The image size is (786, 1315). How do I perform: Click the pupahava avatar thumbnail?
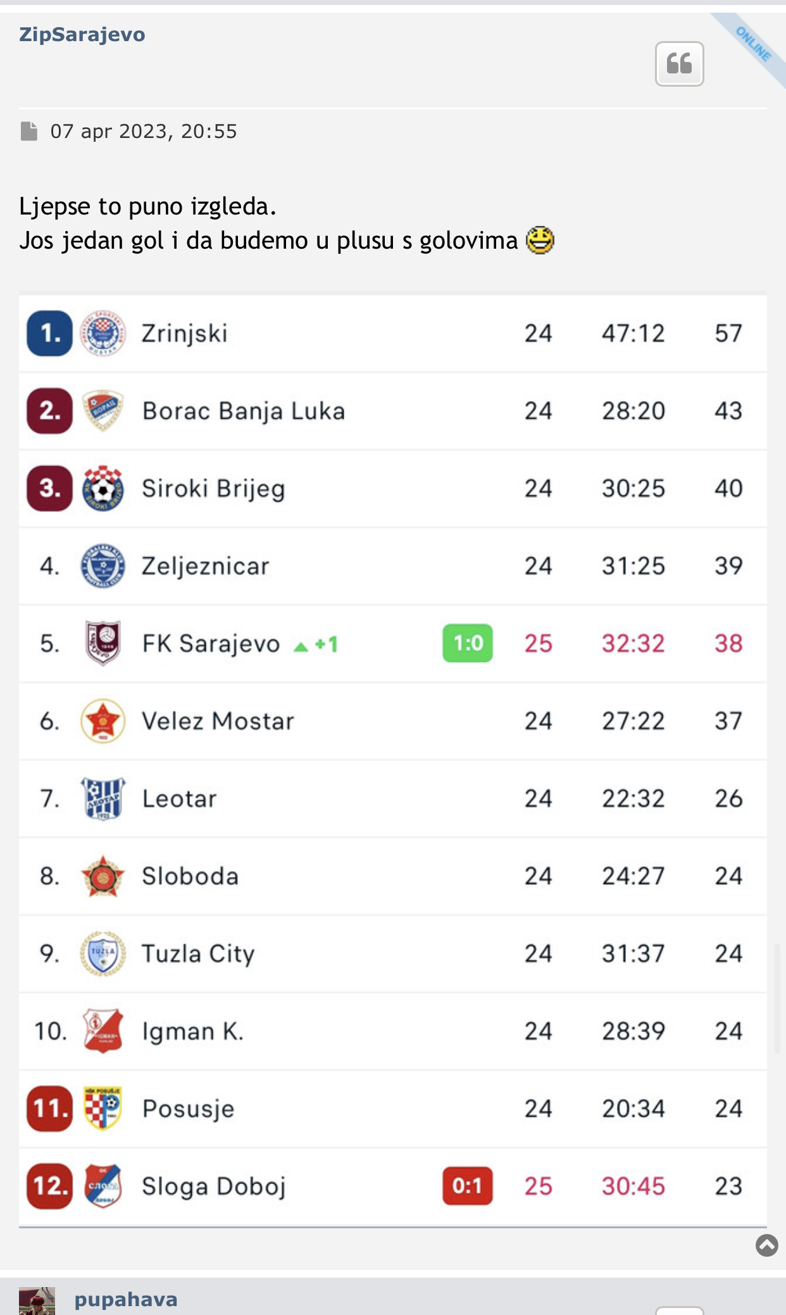(37, 1301)
